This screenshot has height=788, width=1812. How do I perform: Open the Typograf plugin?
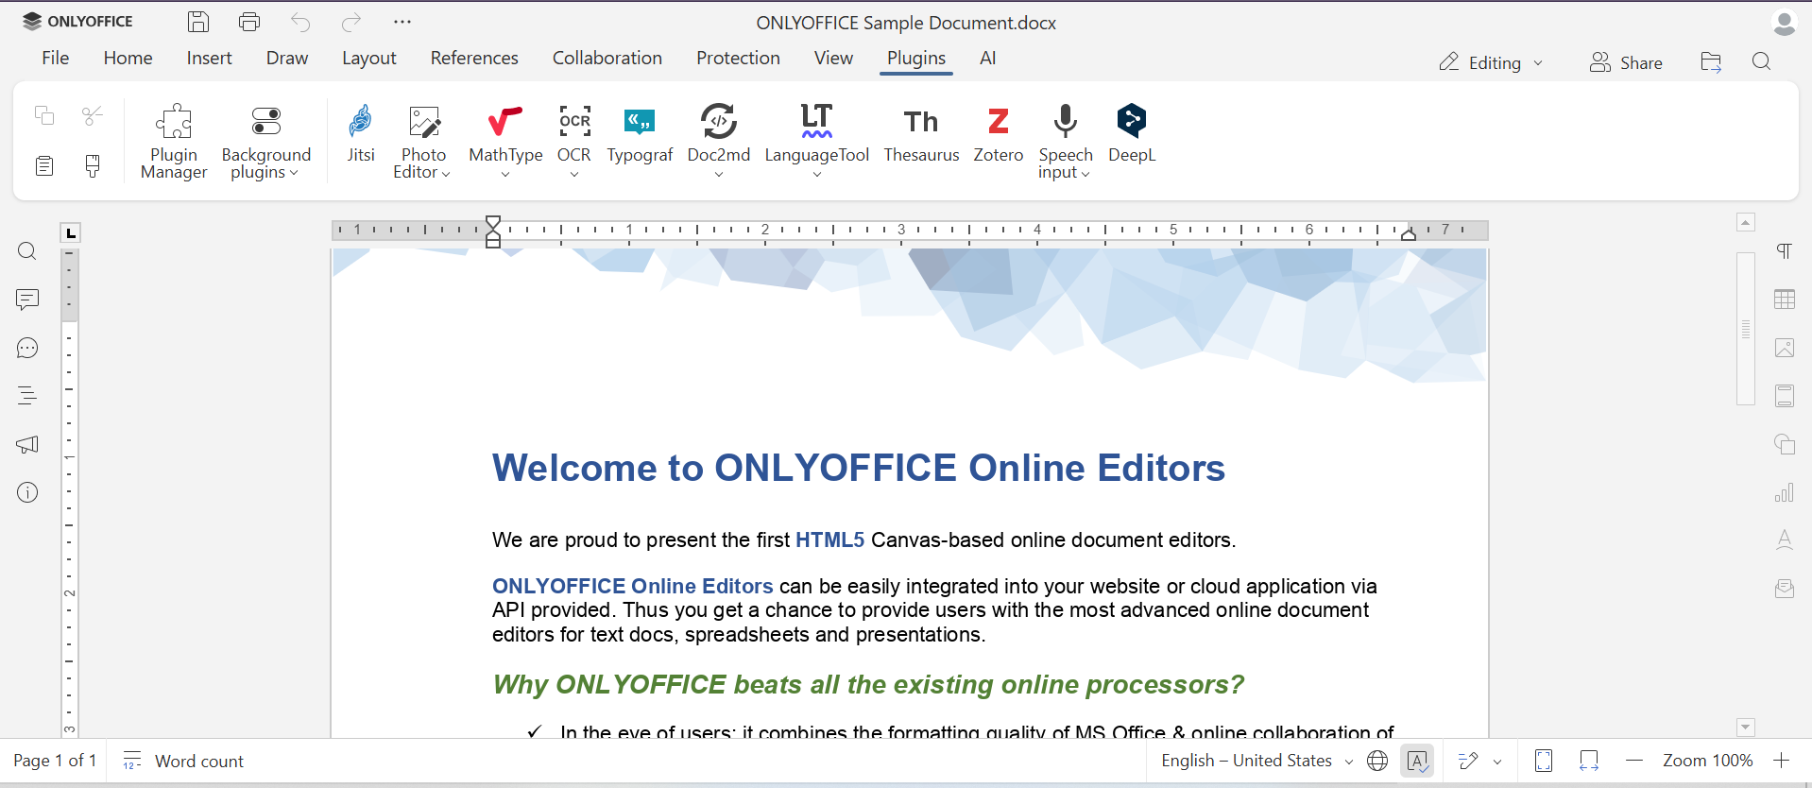click(x=640, y=133)
